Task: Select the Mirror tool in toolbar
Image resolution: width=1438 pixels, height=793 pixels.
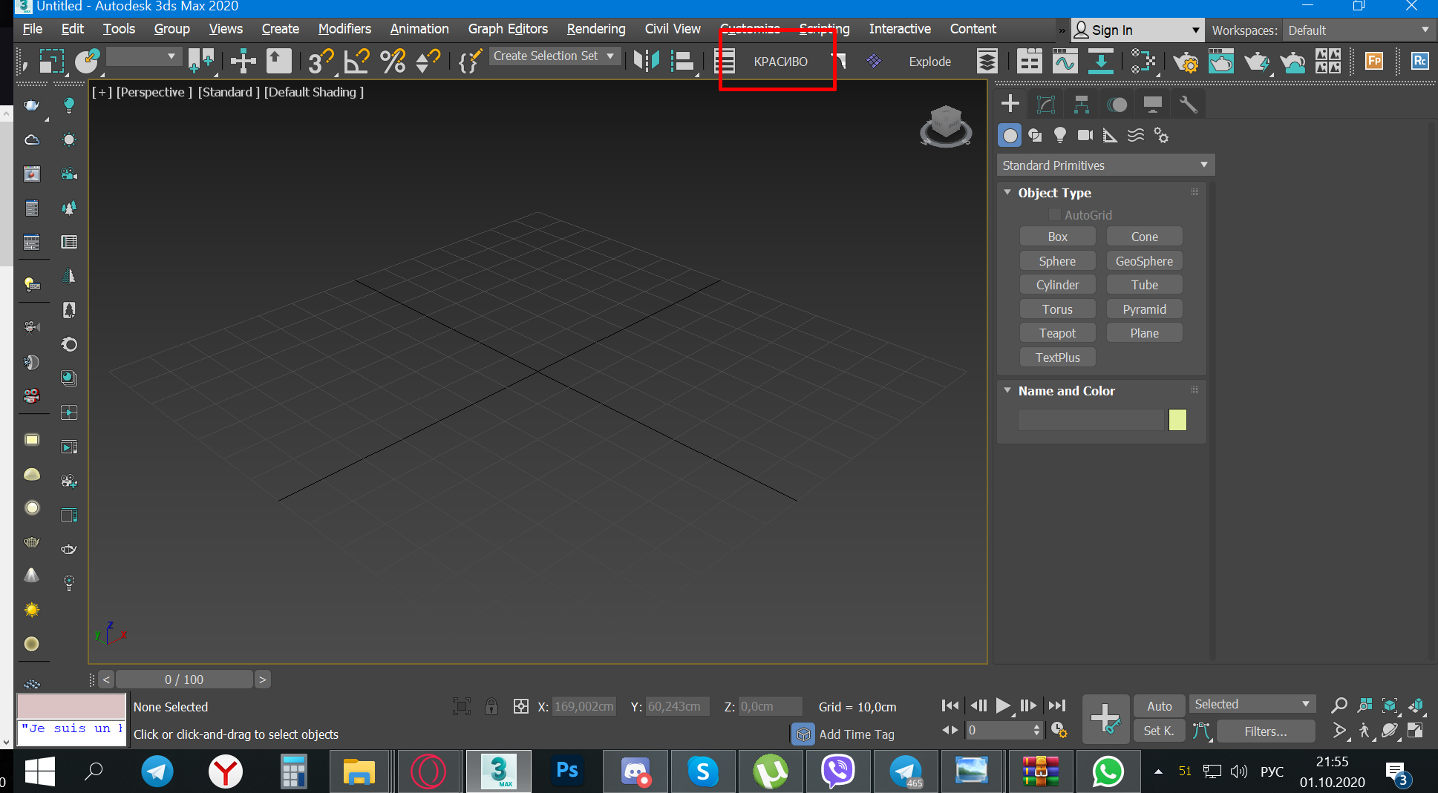Action: [x=646, y=61]
